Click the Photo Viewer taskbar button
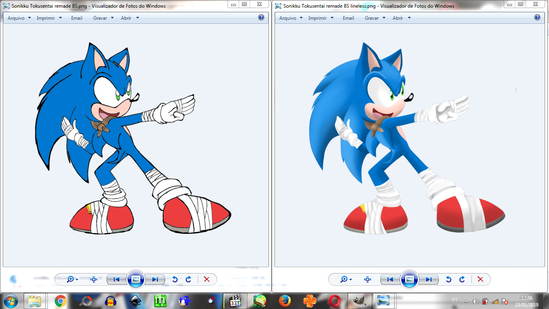Image resolution: width=549 pixels, height=309 pixels. [384, 301]
